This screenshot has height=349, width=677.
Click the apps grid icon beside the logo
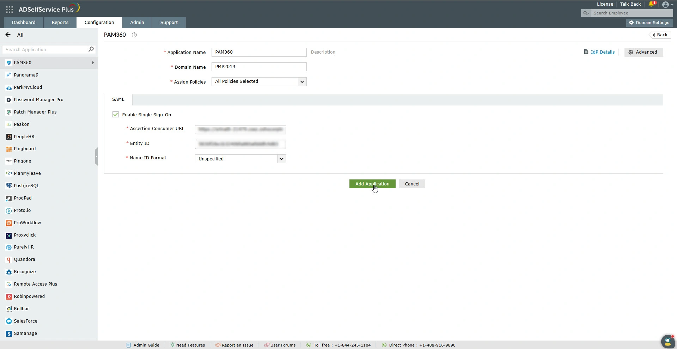[x=9, y=9]
